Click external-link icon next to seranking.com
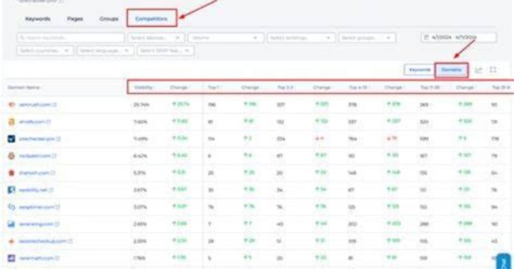This screenshot has width=514, height=269. pyautogui.click(x=57, y=224)
